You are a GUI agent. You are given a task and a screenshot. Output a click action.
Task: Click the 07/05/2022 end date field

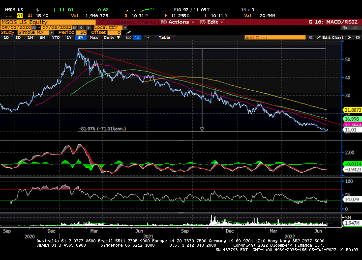pyautogui.click(x=57, y=27)
